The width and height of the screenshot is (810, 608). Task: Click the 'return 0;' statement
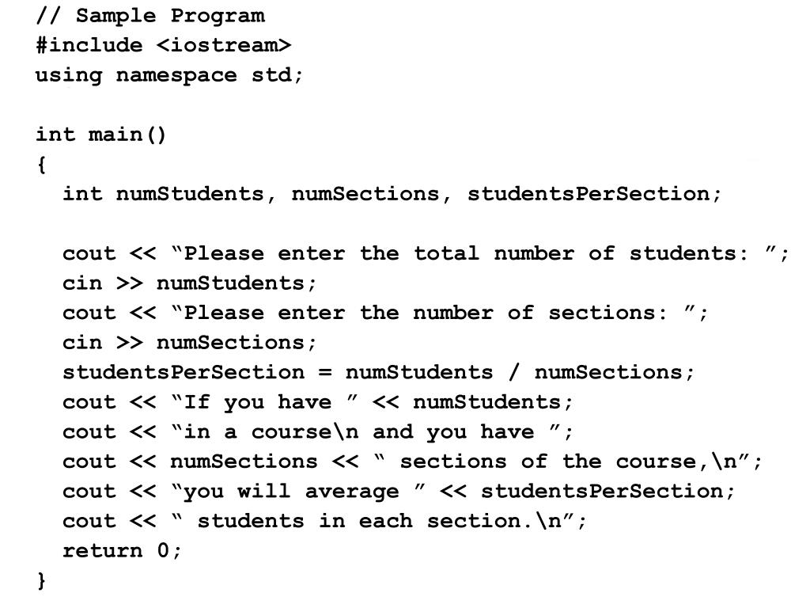122,551
